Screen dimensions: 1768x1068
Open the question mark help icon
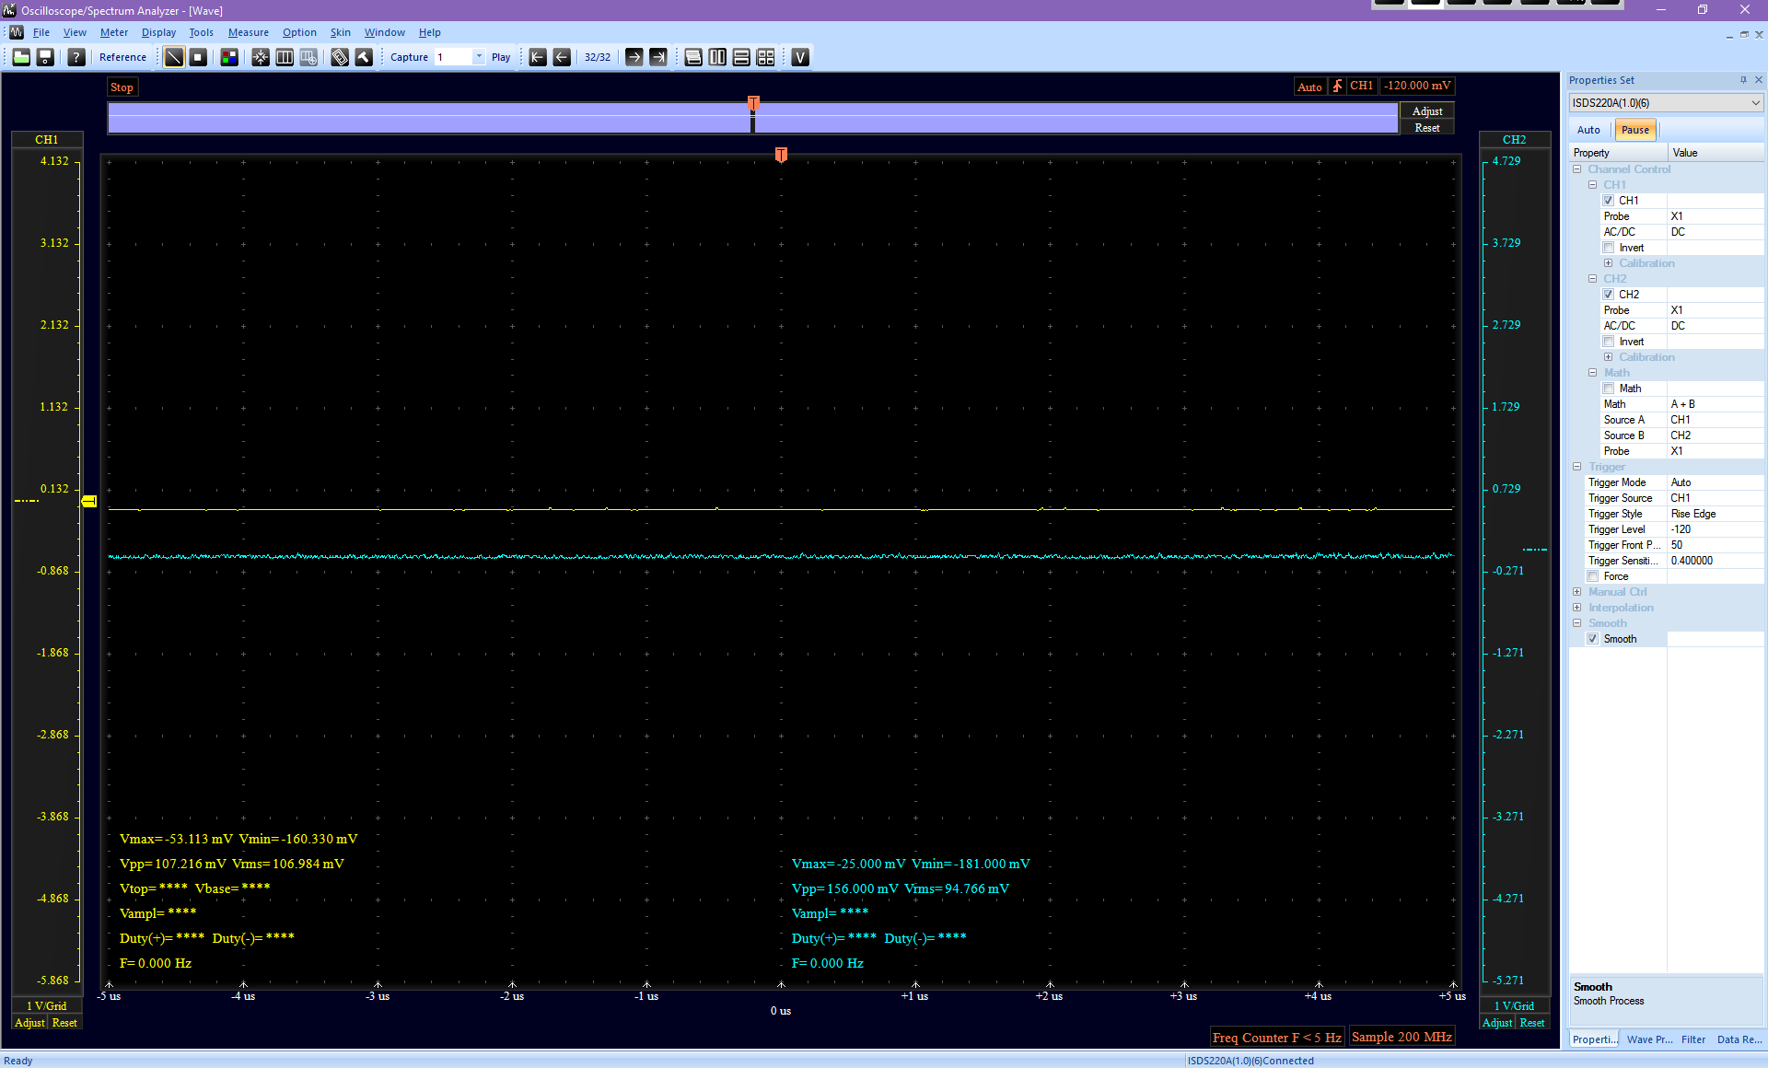point(76,57)
